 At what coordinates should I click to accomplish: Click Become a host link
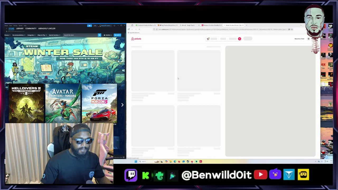[299, 39]
